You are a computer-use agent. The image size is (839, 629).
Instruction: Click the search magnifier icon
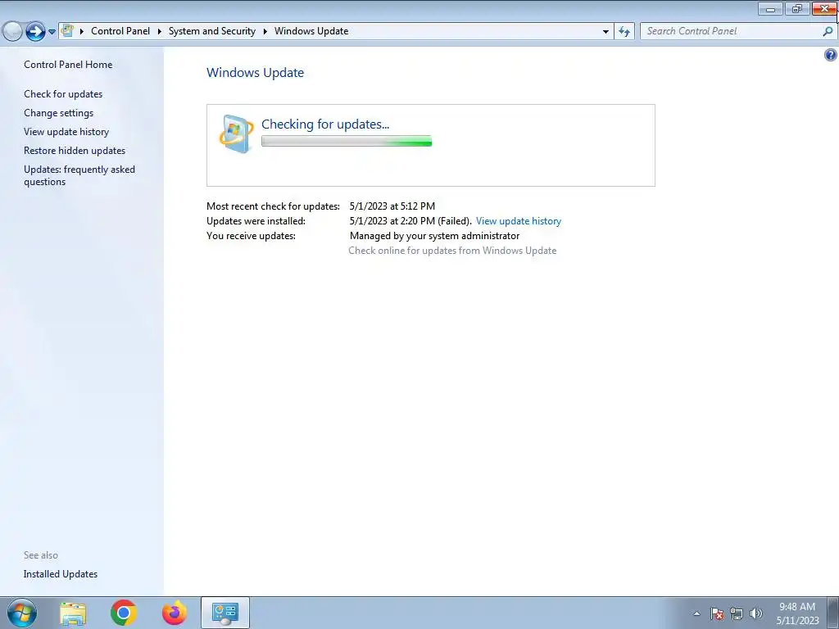(x=828, y=31)
